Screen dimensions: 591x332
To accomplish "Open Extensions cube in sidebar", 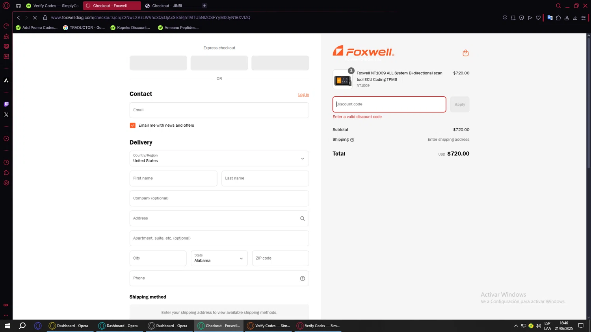I will click(6, 173).
